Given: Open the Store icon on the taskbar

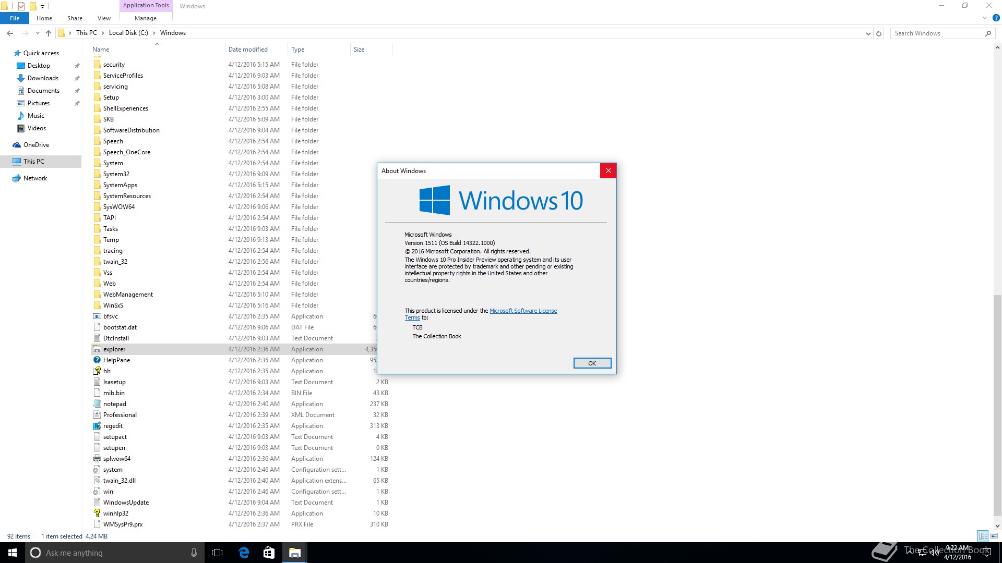Looking at the screenshot, I should pyautogui.click(x=269, y=553).
